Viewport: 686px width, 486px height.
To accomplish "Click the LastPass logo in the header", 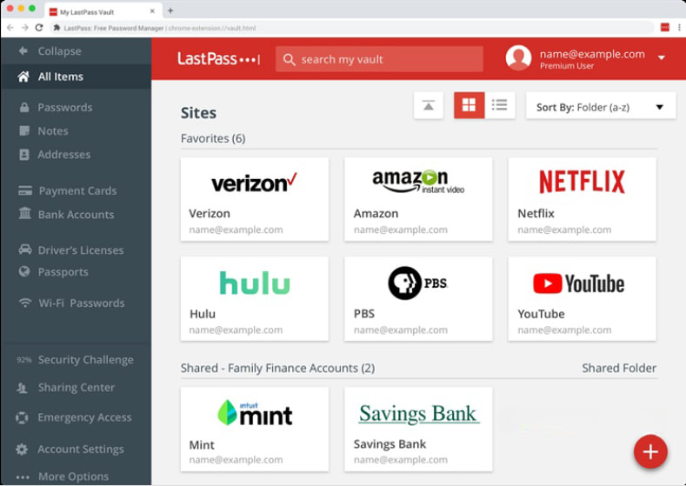I will 219,59.
